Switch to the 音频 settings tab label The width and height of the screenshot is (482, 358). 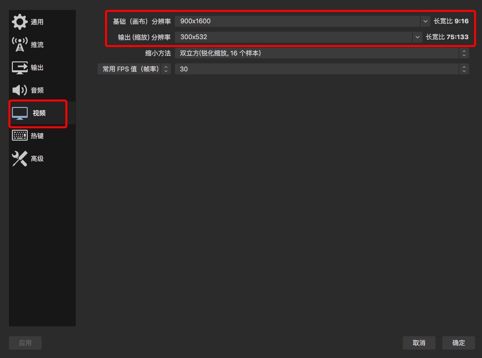pyautogui.click(x=37, y=90)
